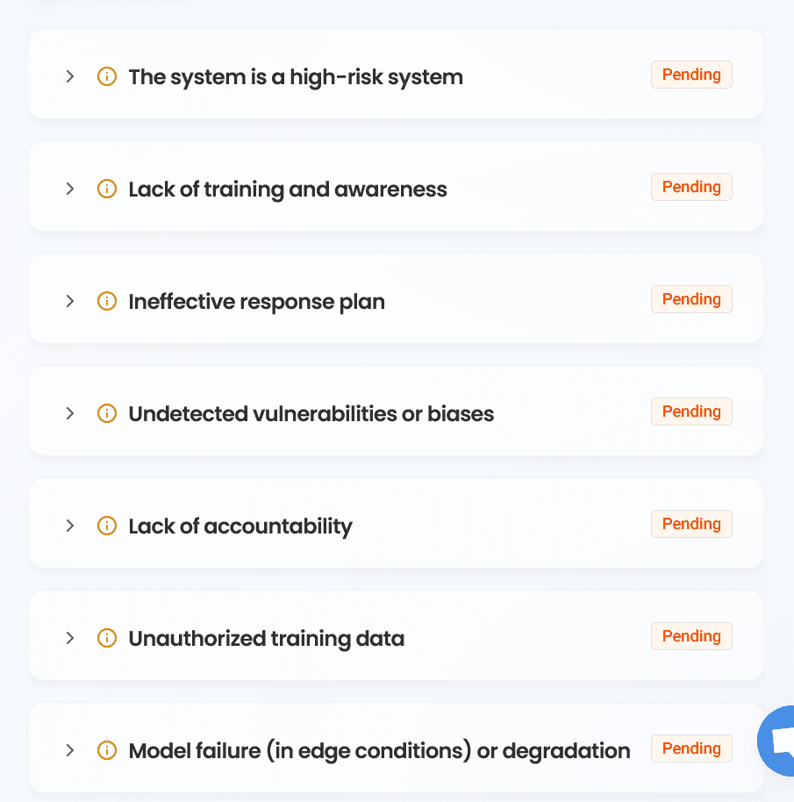Expand 'Undetected vulnerabilities or biases' details
This screenshot has width=794, height=802.
(x=70, y=413)
